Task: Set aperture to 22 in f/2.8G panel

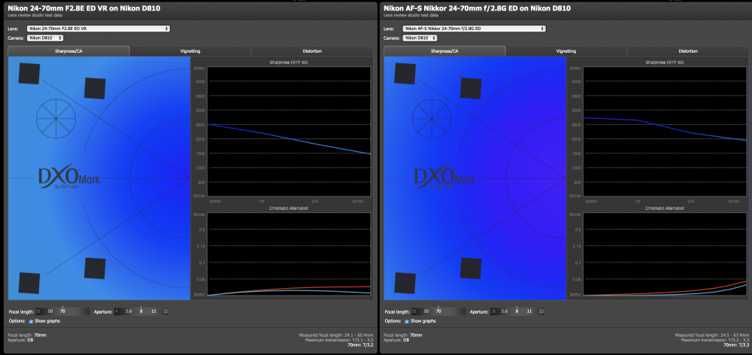Action: [x=542, y=311]
